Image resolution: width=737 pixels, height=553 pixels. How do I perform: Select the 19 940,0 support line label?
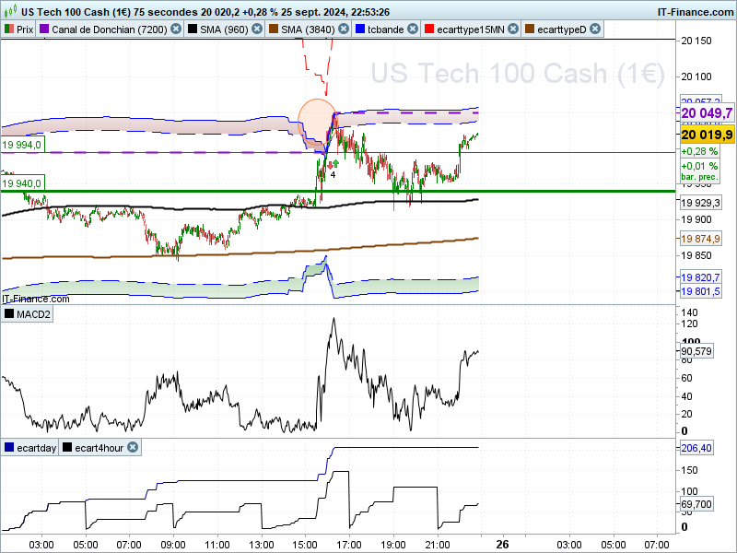tap(22, 182)
